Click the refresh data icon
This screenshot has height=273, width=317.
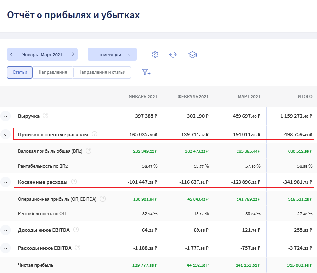(173, 54)
